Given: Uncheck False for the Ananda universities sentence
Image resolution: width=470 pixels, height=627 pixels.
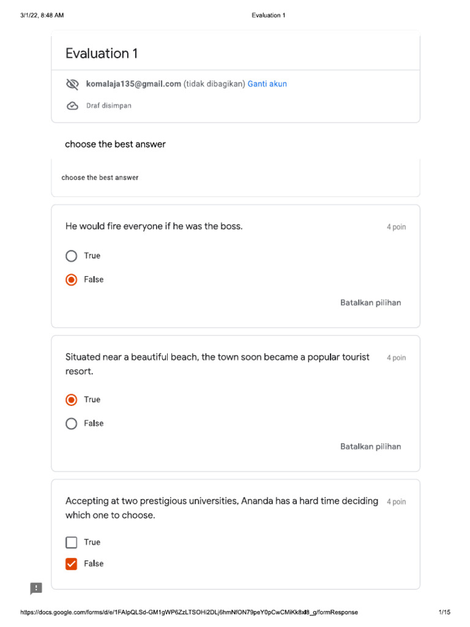Looking at the screenshot, I should tap(72, 564).
